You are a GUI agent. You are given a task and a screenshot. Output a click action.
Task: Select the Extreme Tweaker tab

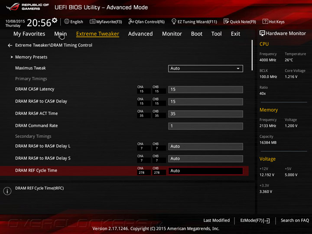pos(97,34)
